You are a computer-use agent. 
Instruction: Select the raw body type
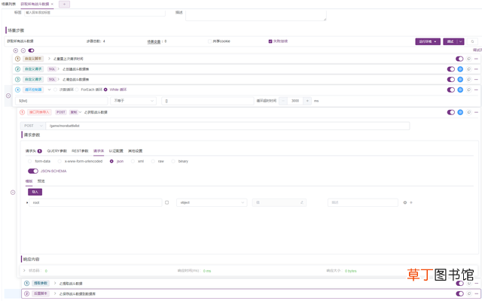tap(153, 161)
